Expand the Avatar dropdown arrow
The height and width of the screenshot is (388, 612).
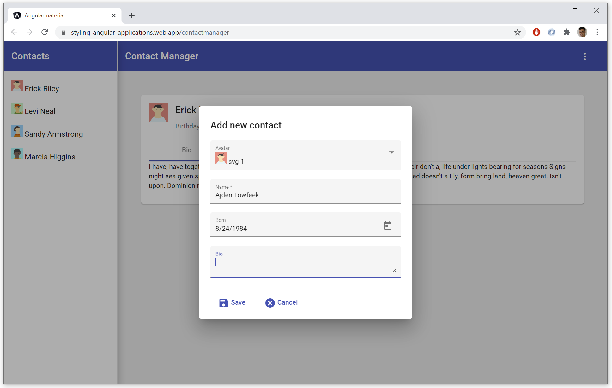(391, 152)
